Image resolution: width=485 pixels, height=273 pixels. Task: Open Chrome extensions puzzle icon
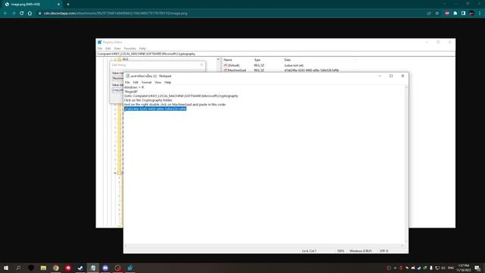[455, 14]
